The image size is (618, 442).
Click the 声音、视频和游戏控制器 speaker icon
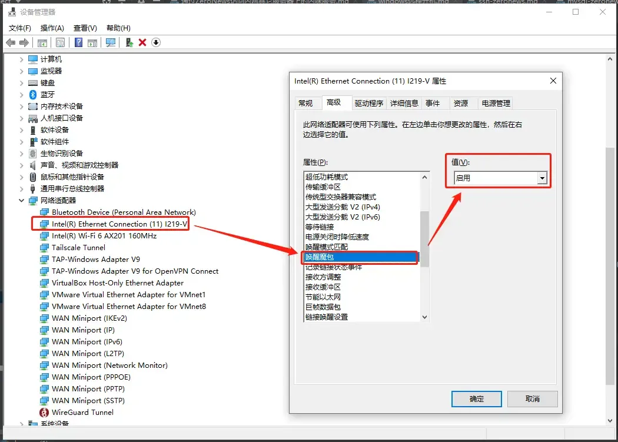(33, 165)
